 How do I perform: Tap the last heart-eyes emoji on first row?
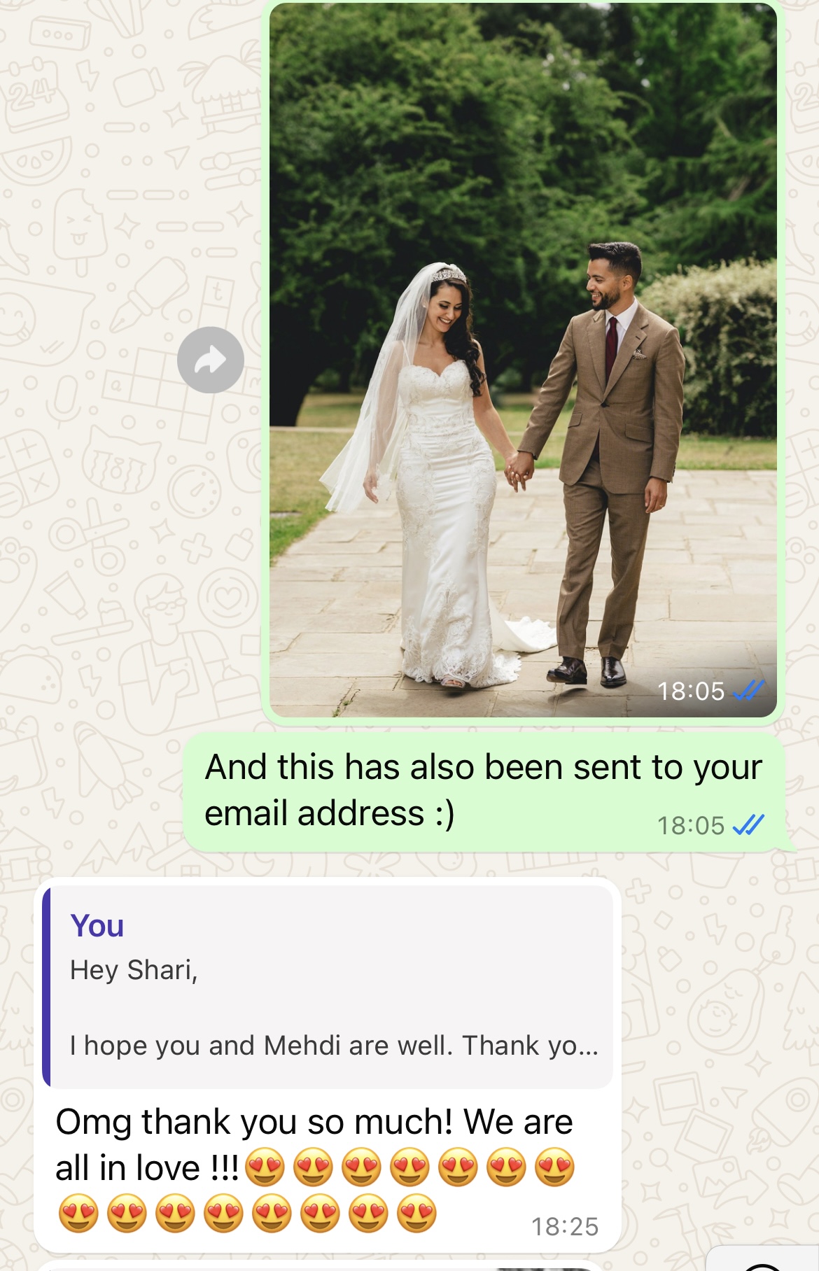[x=555, y=1167]
